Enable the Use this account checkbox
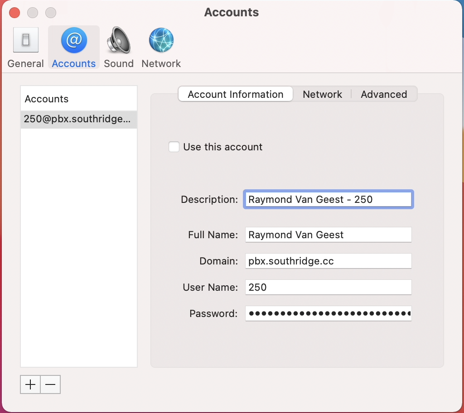Viewport: 464px width, 413px height. coord(174,147)
